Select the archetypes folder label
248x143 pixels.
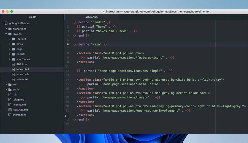[20, 29]
